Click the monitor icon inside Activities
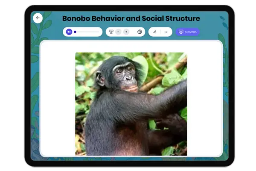256x171 pixels. (x=181, y=32)
